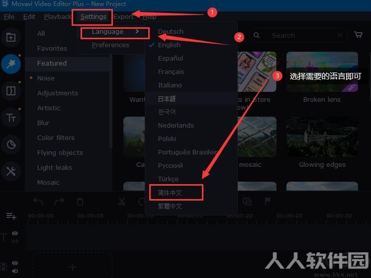The height and width of the screenshot is (278, 371).
Task: Mute the video track speaker icon
Action: 15,271
